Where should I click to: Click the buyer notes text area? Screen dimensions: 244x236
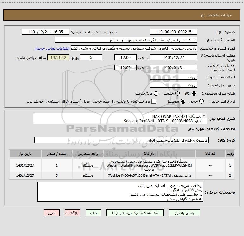(120, 192)
